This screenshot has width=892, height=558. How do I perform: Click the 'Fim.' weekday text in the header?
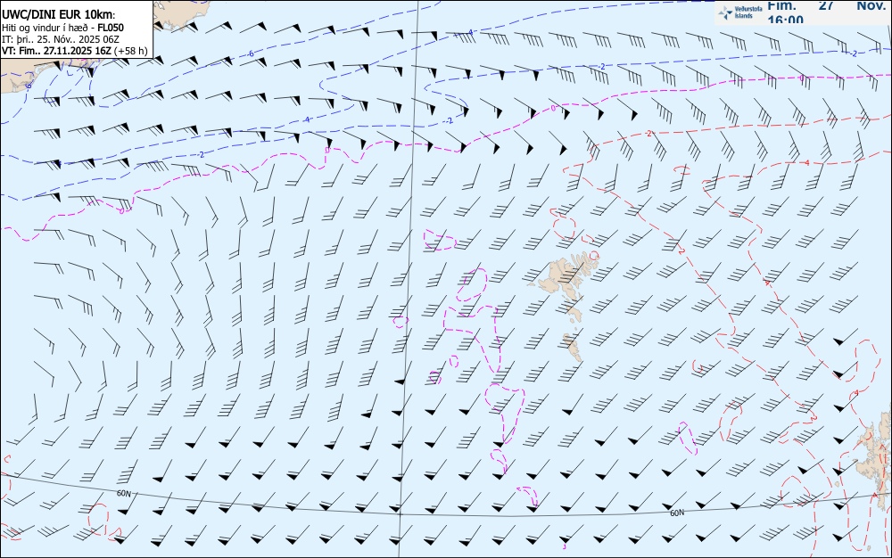781,5
